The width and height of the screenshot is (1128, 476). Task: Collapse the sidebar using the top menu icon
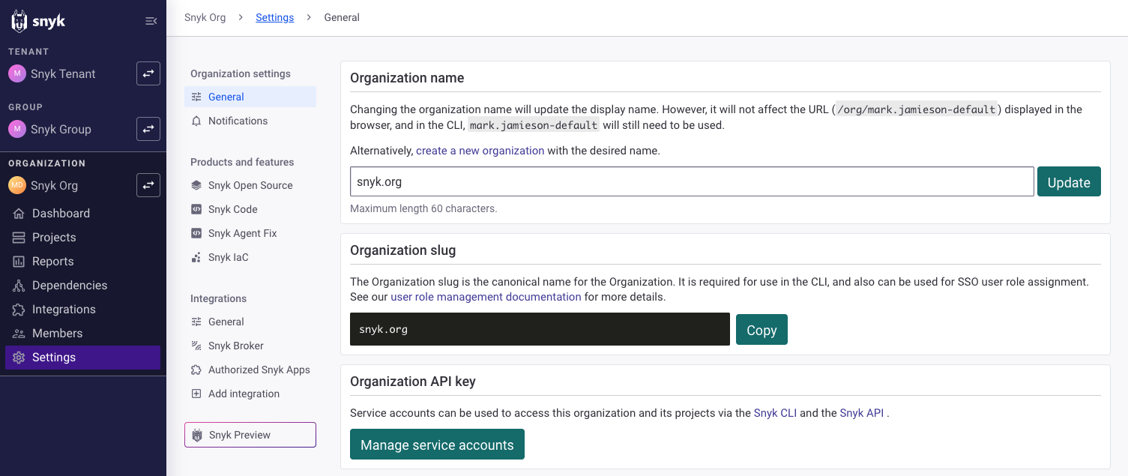click(x=151, y=21)
